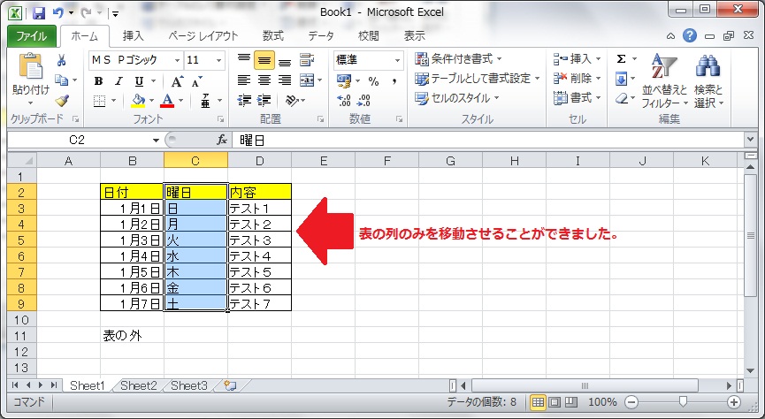Toggle Wrap Text button
Image resolution: width=765 pixels, height=419 pixels.
[307, 59]
